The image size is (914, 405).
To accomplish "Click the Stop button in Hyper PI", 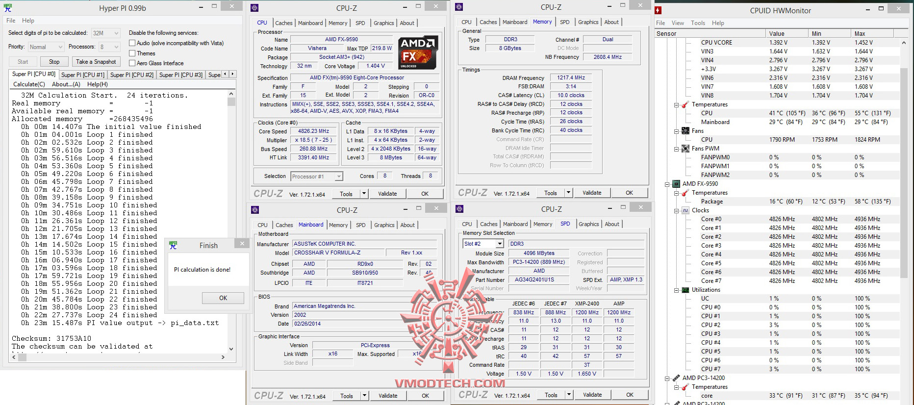I will pos(54,62).
